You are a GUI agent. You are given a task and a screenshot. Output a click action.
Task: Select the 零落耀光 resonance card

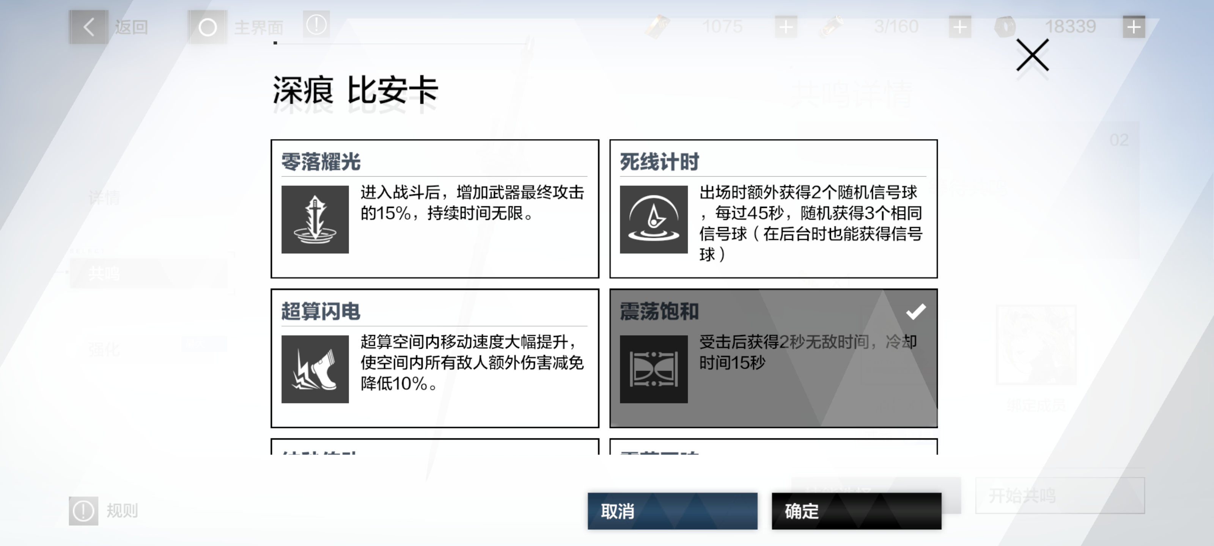click(x=435, y=209)
